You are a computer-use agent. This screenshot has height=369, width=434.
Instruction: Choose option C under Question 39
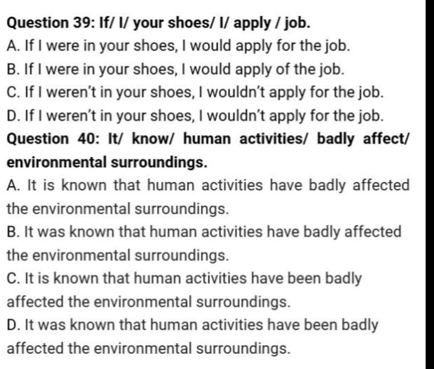click(x=195, y=92)
